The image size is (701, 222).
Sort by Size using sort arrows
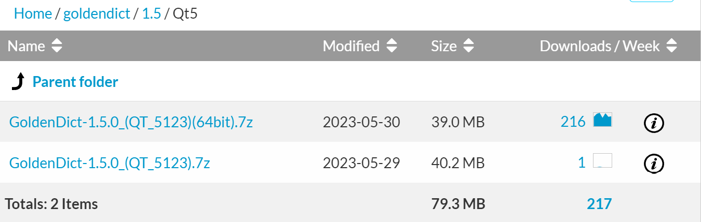pos(468,46)
